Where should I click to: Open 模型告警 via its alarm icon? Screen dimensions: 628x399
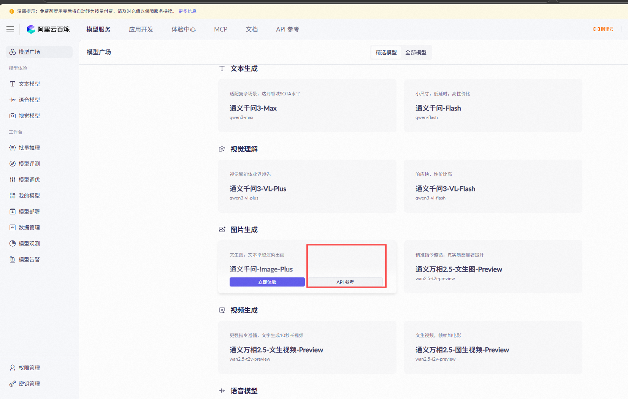[x=13, y=260]
